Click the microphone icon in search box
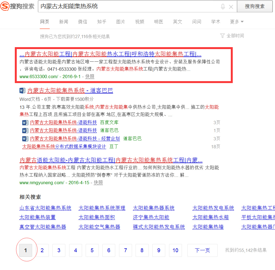This screenshot has width=275, height=270. (223, 7)
